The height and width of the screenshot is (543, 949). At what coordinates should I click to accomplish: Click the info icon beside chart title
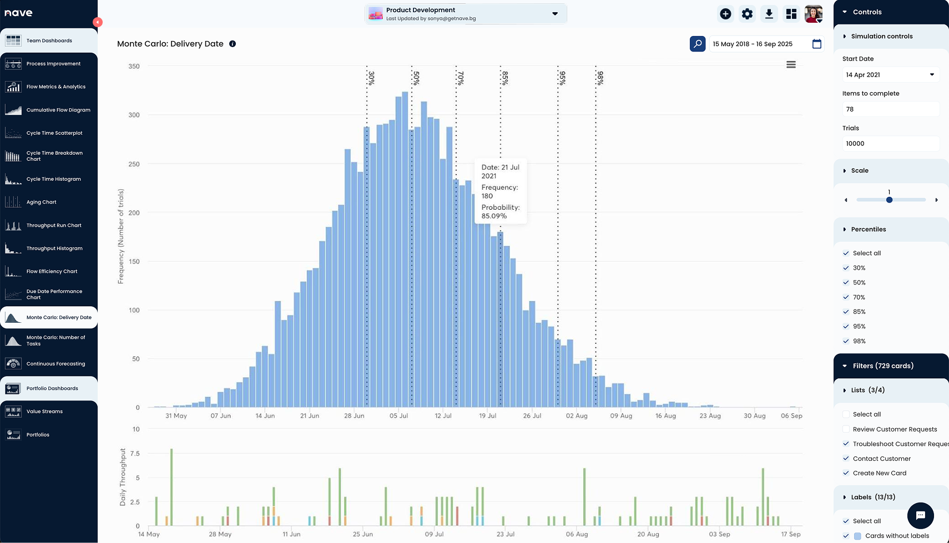[233, 44]
